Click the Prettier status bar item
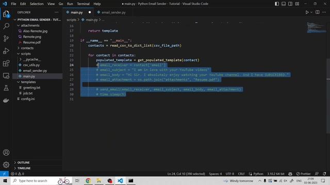Screen dimensions: 330x185 coord(304,174)
